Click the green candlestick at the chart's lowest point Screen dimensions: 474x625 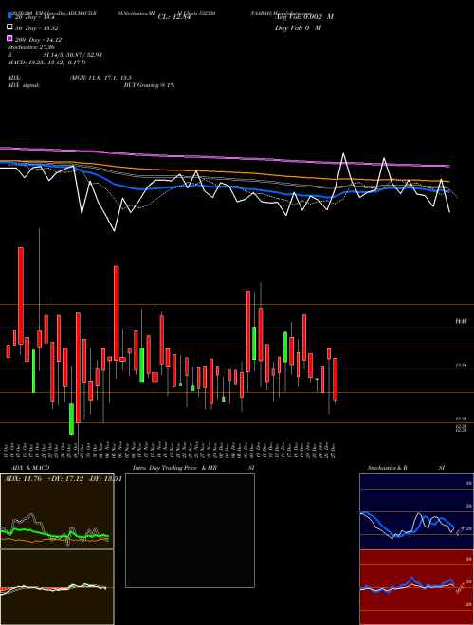pos(71,419)
